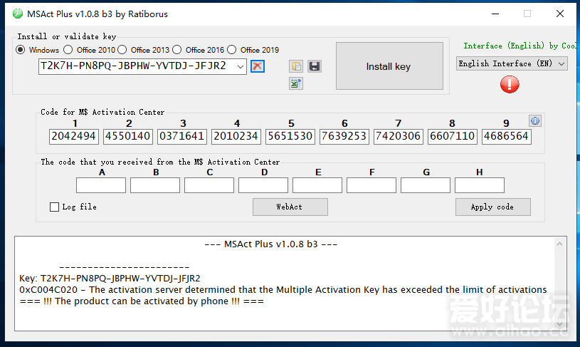580x347 pixels.
Task: Minimize the MSAct Plus window
Action: tap(495, 14)
